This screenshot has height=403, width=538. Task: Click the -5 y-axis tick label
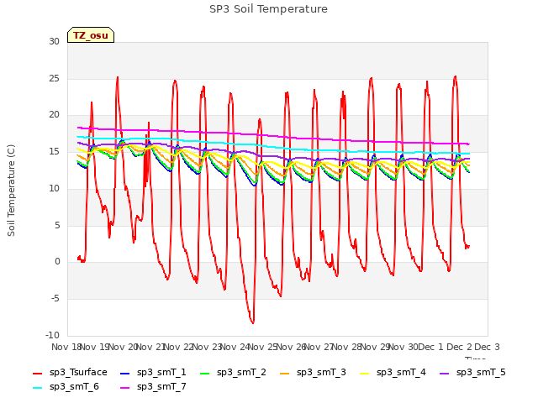point(55,299)
